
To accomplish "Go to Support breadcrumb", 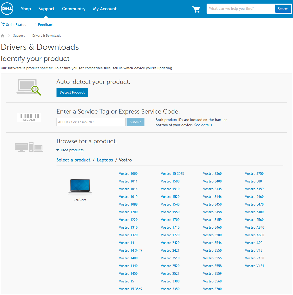I will pos(19,36).
